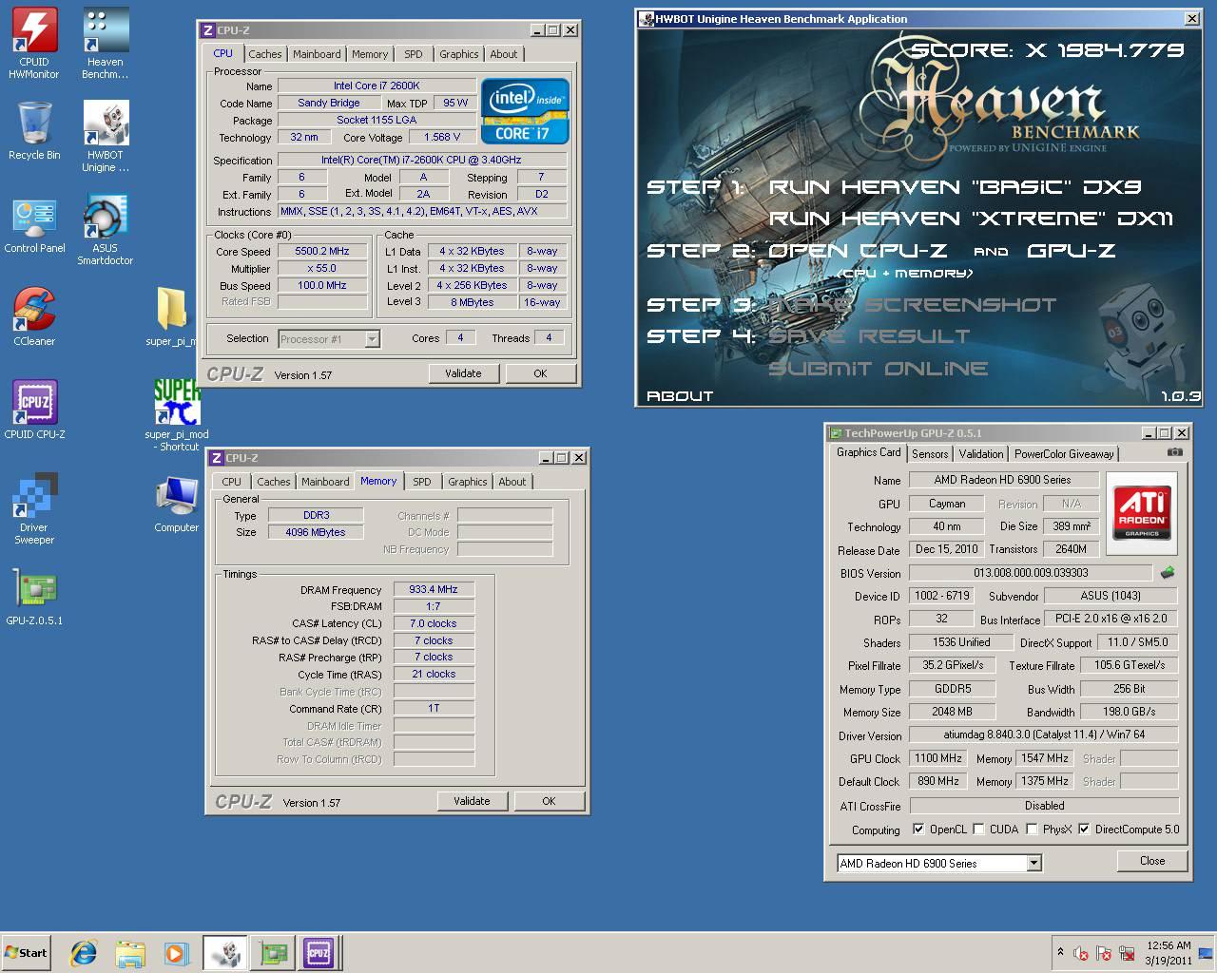Click GPU Clock 1100 MHz field

click(938, 758)
